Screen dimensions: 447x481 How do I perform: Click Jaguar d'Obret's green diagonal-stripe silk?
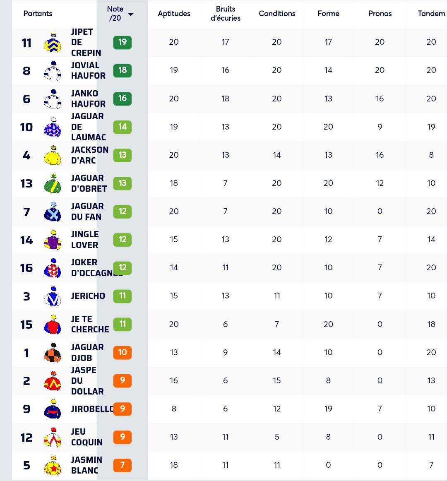coord(53,183)
